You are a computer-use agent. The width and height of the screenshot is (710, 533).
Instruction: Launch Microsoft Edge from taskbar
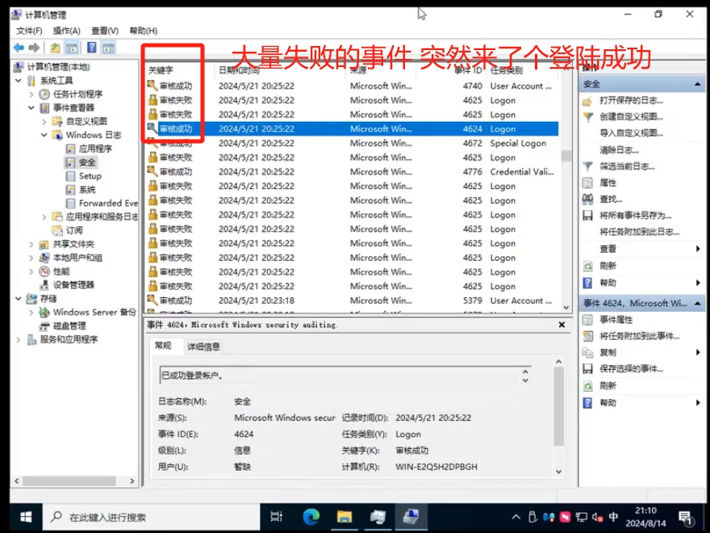click(x=311, y=517)
